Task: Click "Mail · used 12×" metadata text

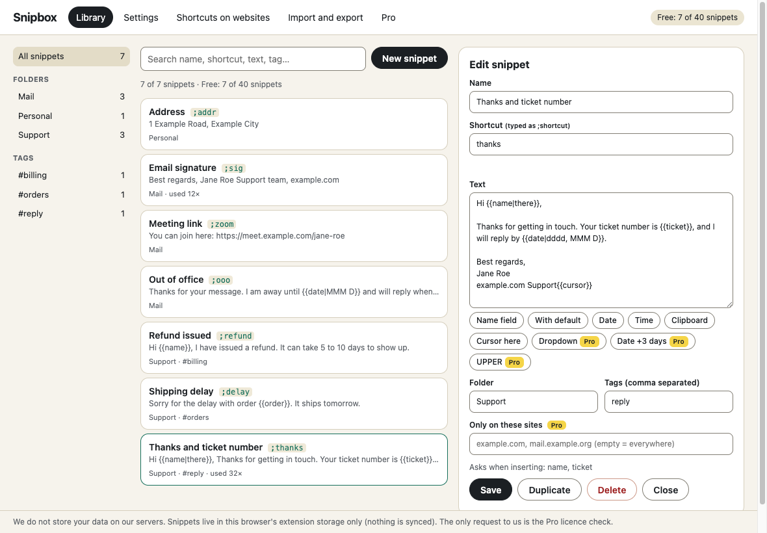Action: click(174, 194)
